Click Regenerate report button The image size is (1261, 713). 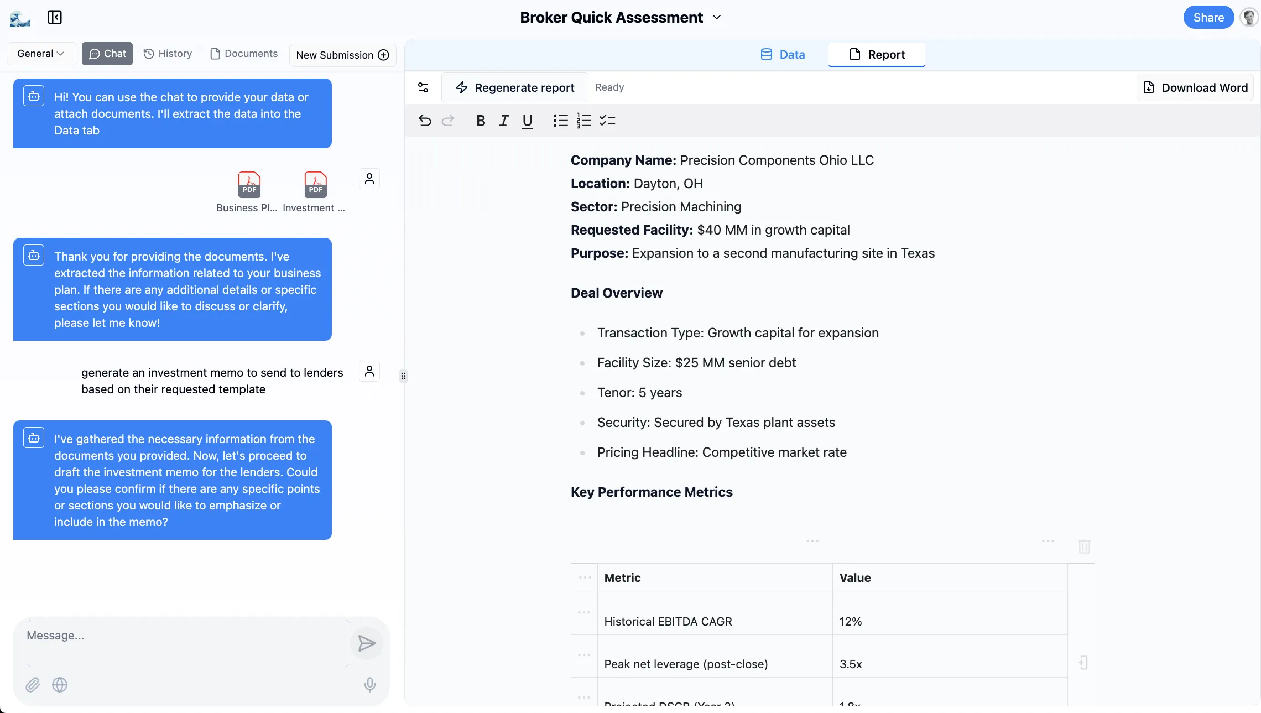coord(515,87)
